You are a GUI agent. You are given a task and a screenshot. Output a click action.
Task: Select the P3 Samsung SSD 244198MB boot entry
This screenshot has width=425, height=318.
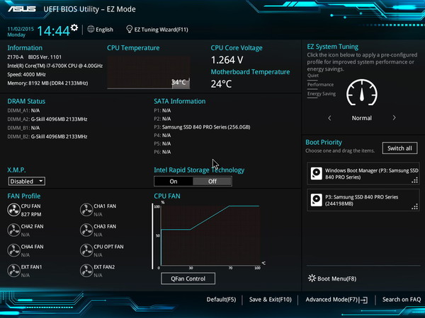(x=363, y=200)
